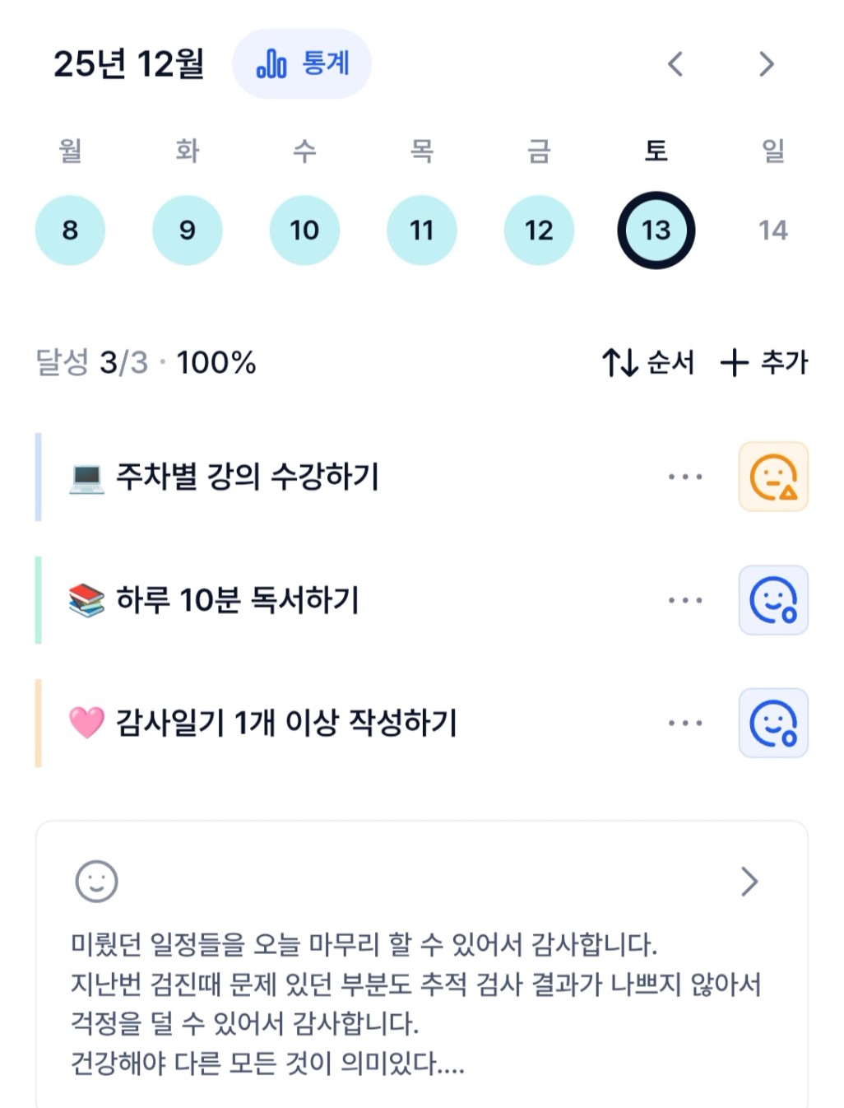
Task: Select Sunday the 14th in week strip
Action: point(772,230)
